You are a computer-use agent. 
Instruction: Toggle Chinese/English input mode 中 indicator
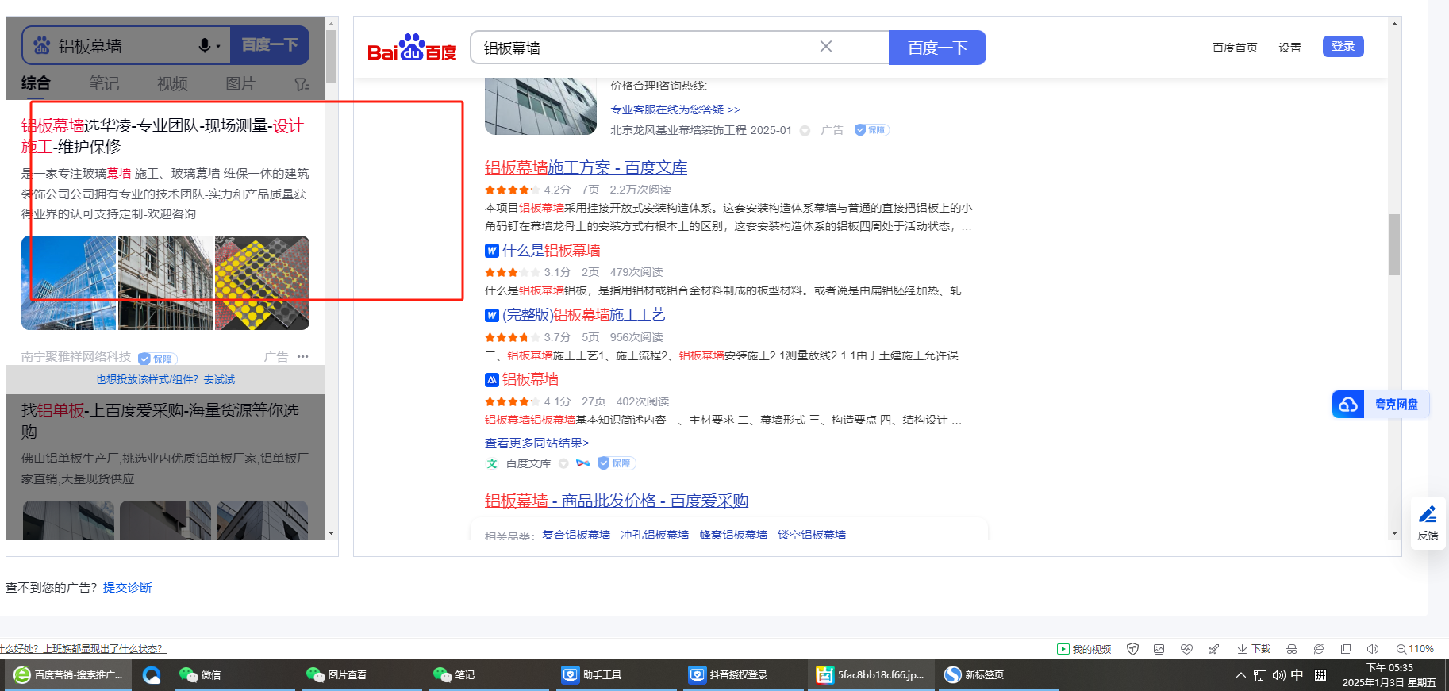point(1297,675)
